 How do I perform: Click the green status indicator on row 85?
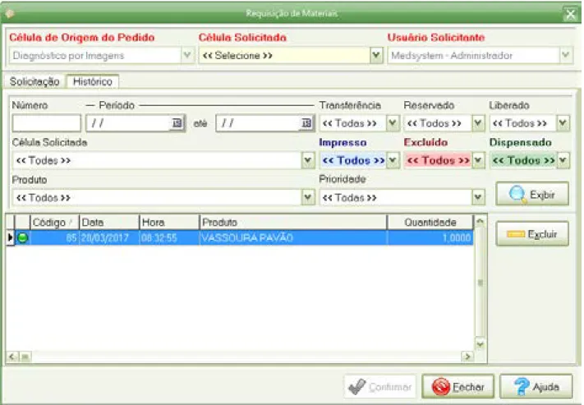(x=23, y=237)
